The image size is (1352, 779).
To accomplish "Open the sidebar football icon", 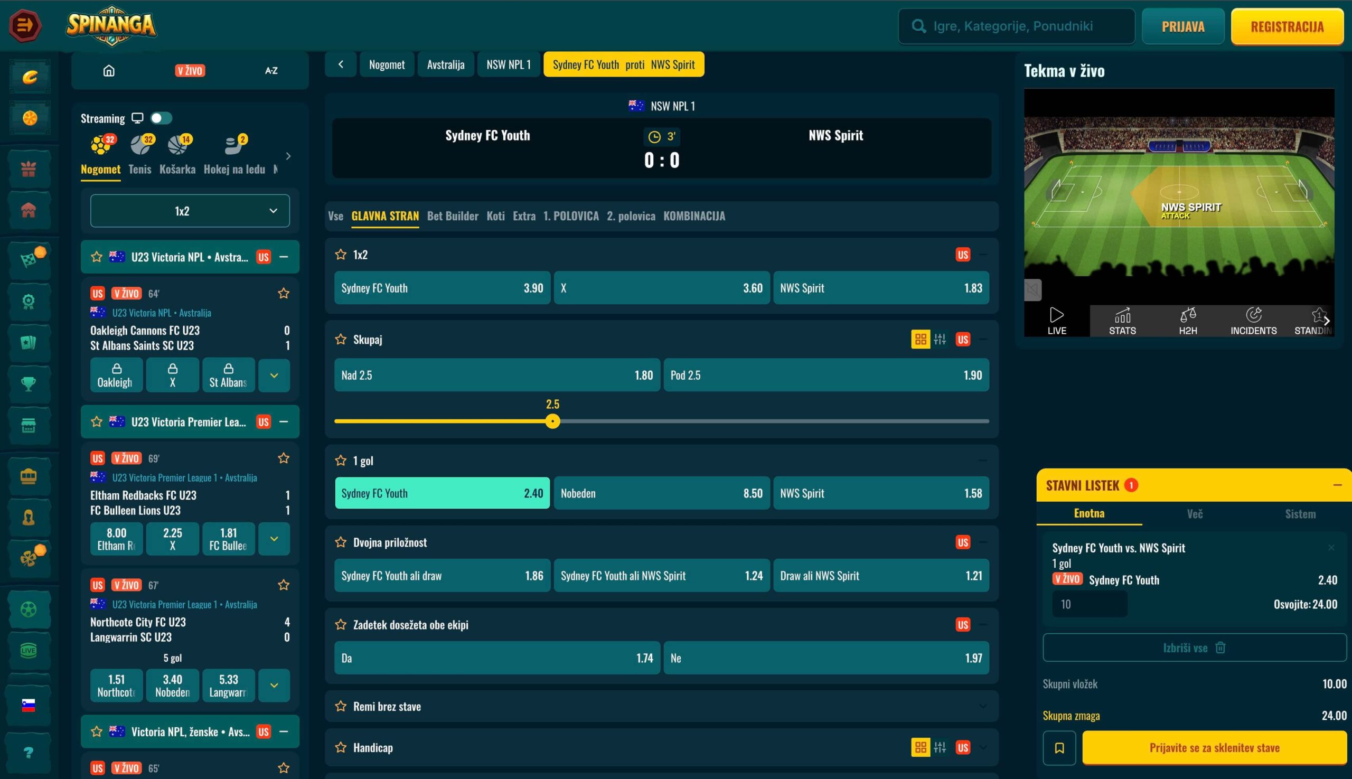I will pyautogui.click(x=29, y=609).
